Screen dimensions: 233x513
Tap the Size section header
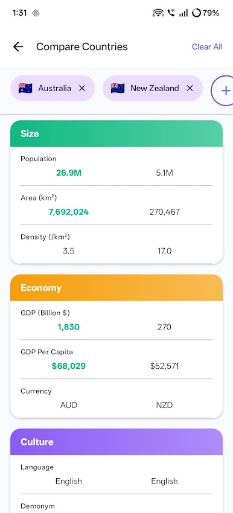[116, 133]
